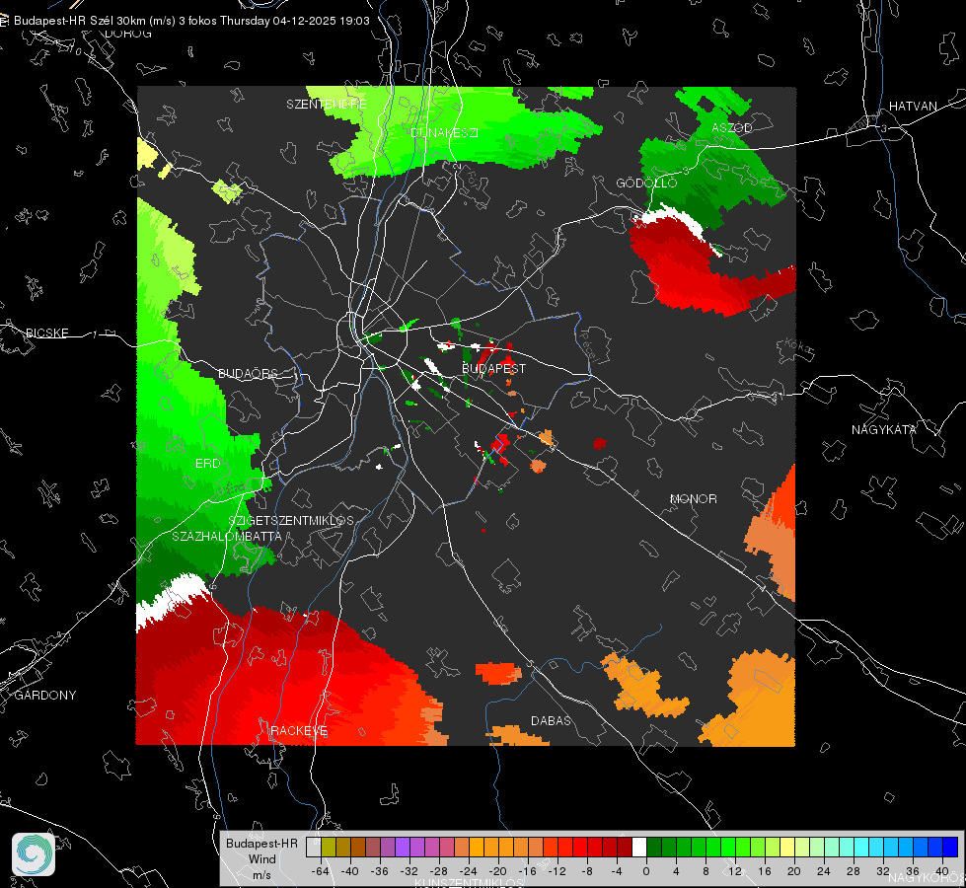Click the DUNAKESZI map label
The width and height of the screenshot is (966, 888).
point(444,132)
